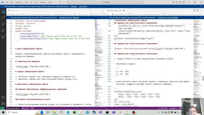The height and width of the screenshot is (115, 204).
Task: Open Task View on the taskbar
Action: pos(48,112)
